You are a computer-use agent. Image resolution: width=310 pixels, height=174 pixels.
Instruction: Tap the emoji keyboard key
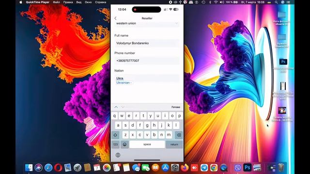tap(124, 145)
